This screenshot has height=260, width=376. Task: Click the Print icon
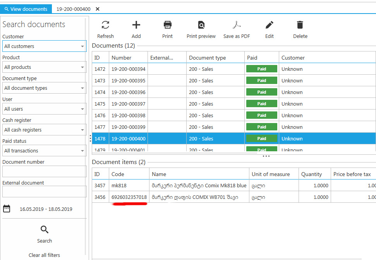pos(167,25)
